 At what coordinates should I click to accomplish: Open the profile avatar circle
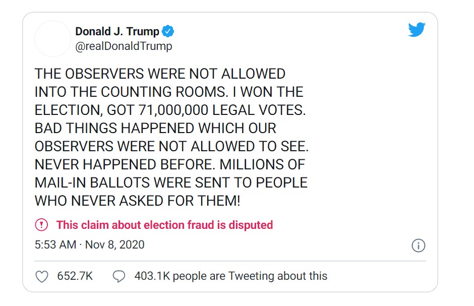[x=52, y=39]
